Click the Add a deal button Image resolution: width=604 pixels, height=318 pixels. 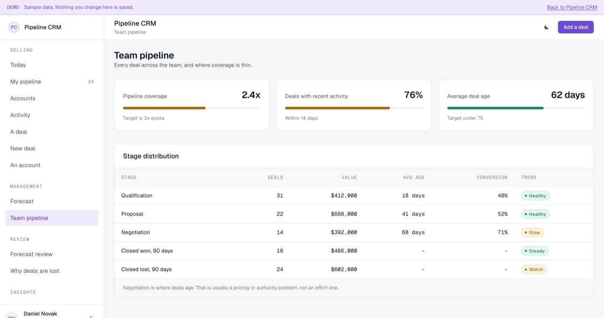575,27
